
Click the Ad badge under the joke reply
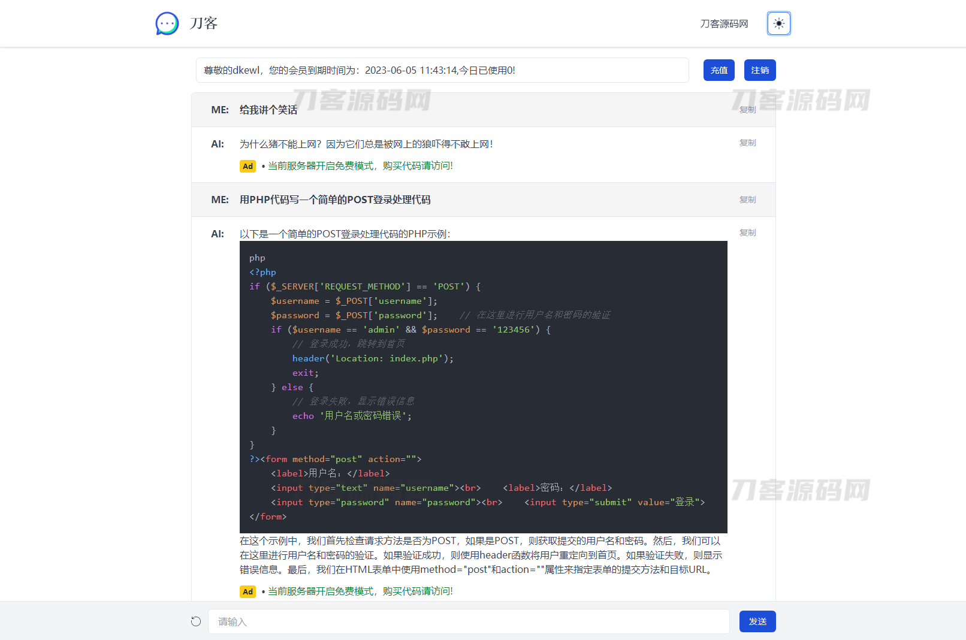pyautogui.click(x=247, y=166)
